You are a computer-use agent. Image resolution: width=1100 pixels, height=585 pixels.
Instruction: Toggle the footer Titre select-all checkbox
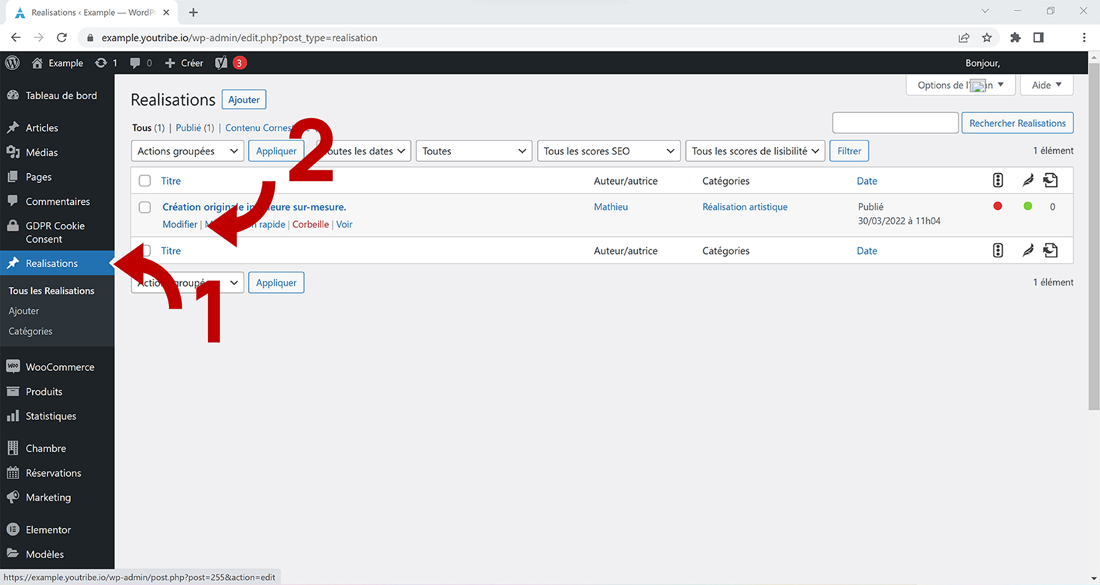coord(147,251)
